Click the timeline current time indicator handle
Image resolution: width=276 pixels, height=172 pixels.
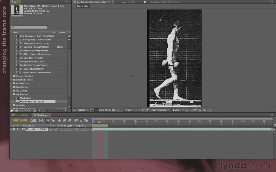point(99,122)
